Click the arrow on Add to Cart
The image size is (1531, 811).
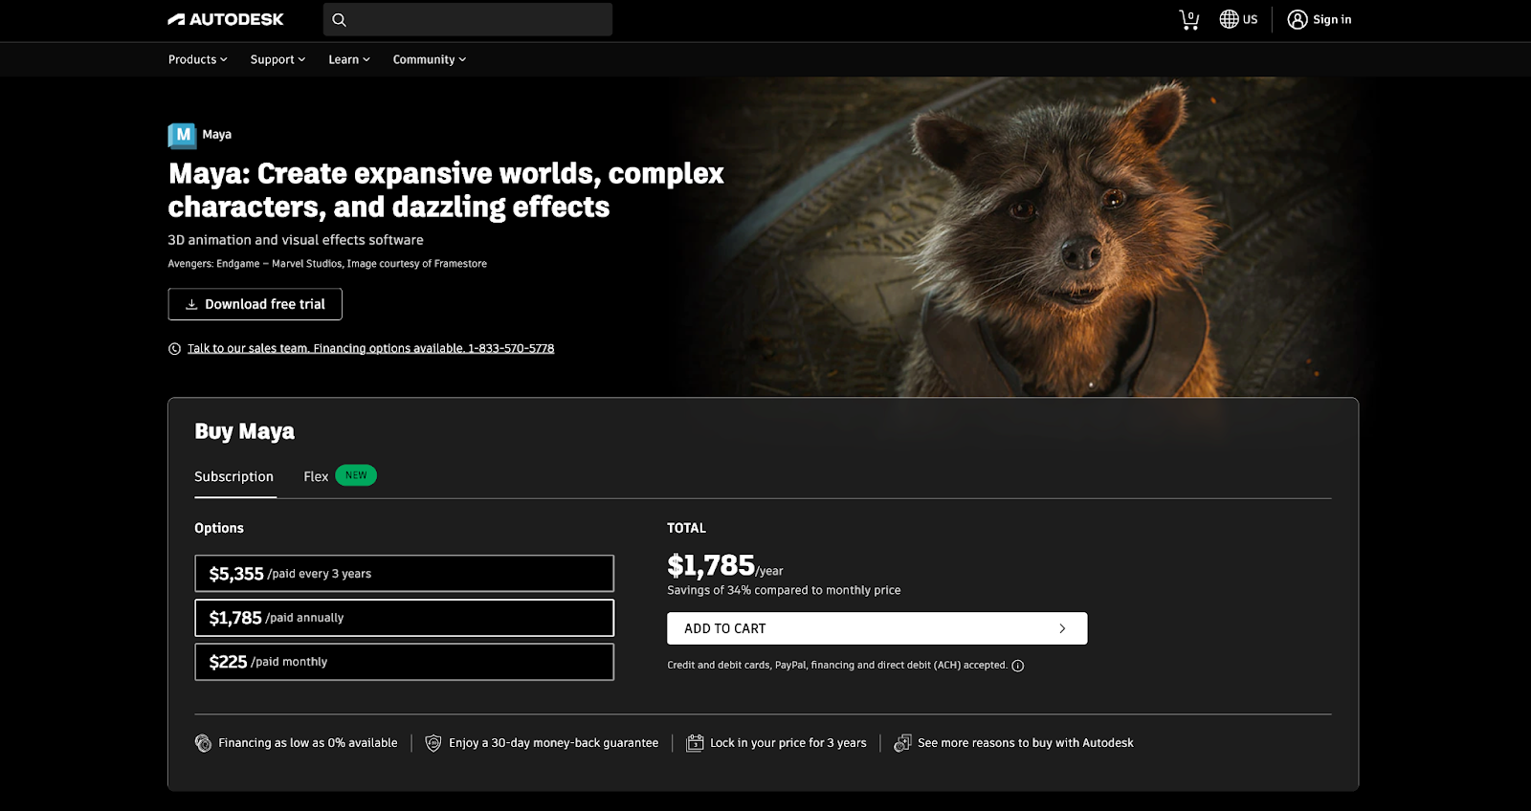coord(1062,628)
